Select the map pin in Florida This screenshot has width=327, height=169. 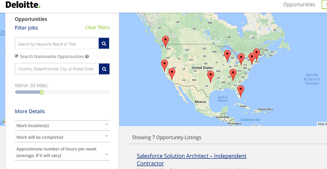(x=241, y=91)
